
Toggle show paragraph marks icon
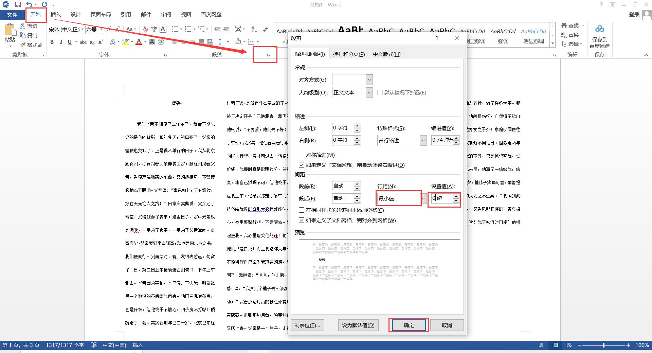pyautogui.click(x=266, y=29)
